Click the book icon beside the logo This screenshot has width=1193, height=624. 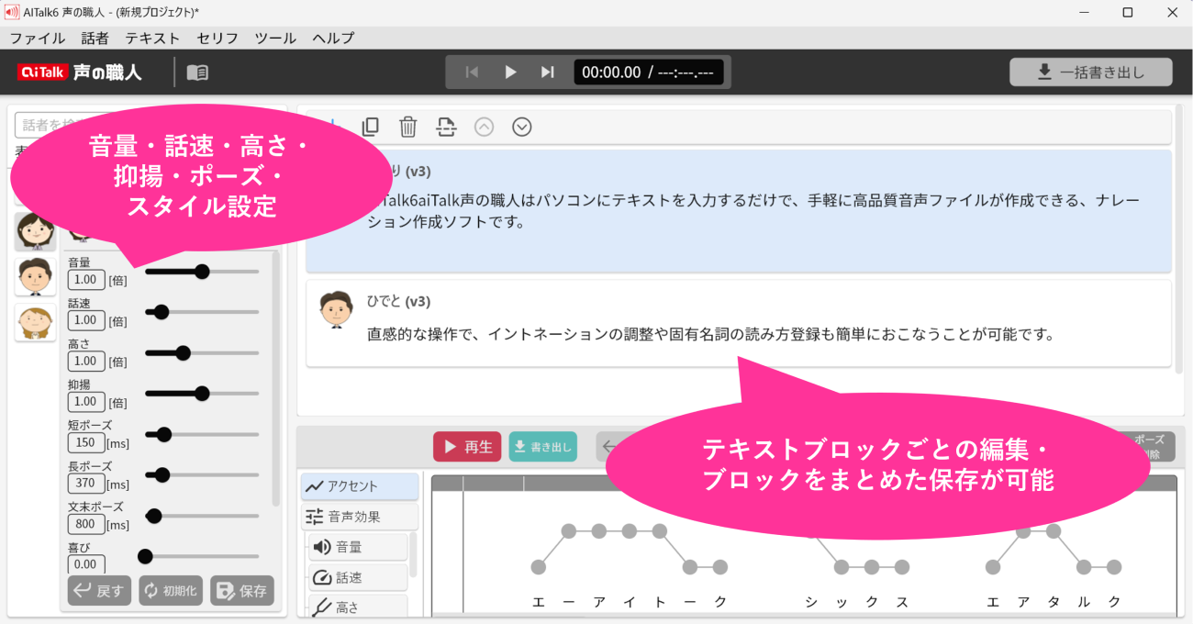pos(197,72)
